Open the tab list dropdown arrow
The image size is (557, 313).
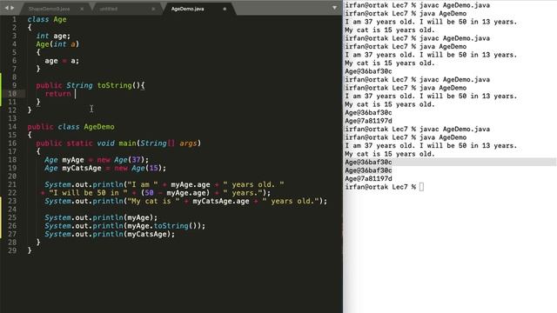click(x=334, y=8)
